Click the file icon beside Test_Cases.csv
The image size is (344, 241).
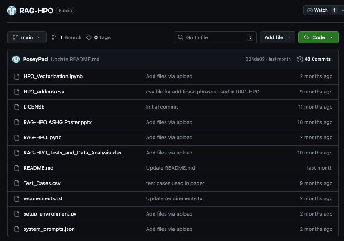17,183
